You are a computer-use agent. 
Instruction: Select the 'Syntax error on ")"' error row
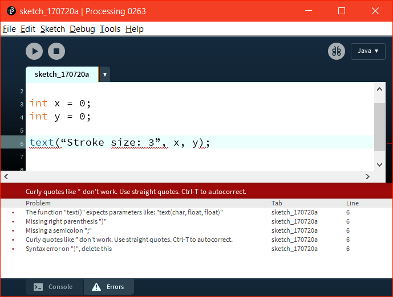point(196,249)
